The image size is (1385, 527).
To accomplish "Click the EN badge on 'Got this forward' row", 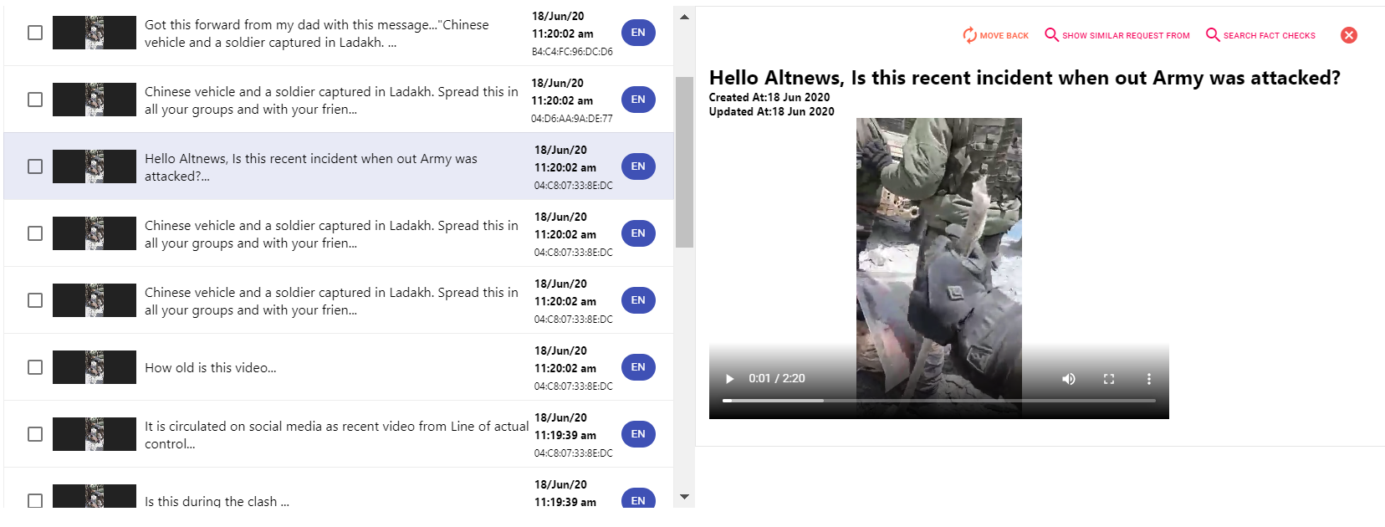I will [x=638, y=33].
